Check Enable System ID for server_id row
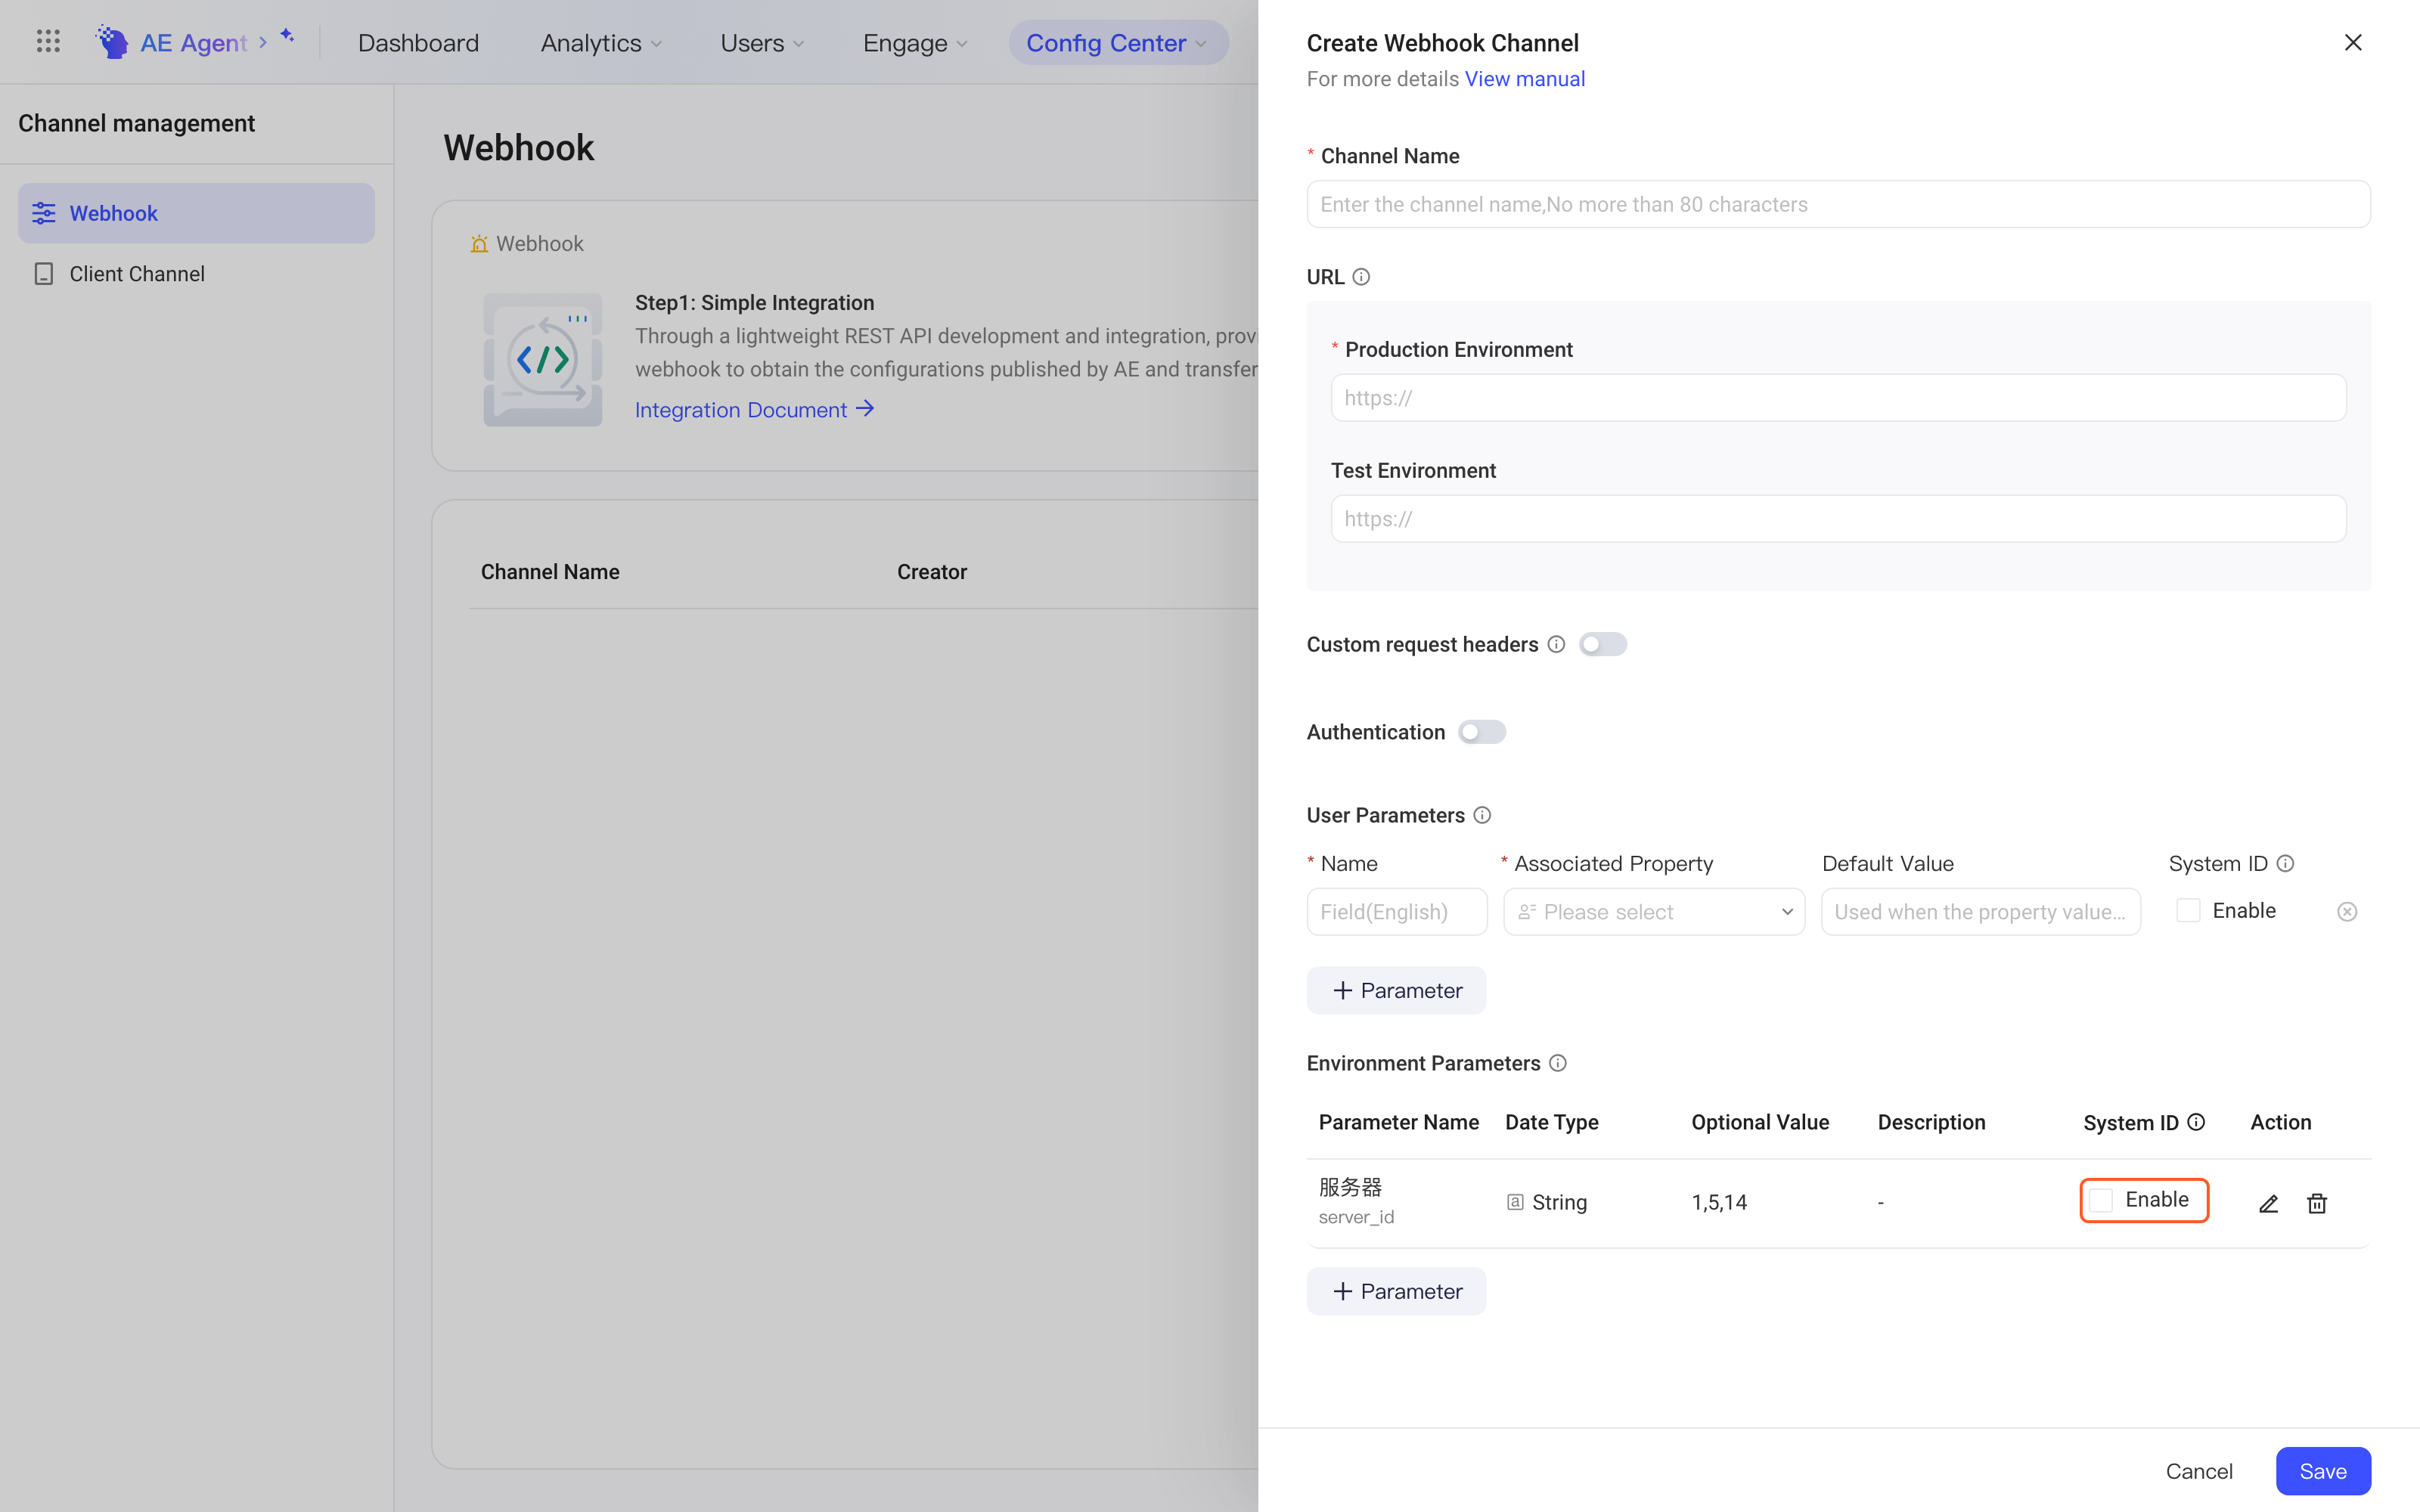The image size is (2420, 1512). click(x=2101, y=1200)
